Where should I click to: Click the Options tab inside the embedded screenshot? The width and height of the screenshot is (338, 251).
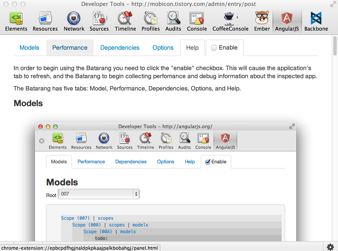165,162
